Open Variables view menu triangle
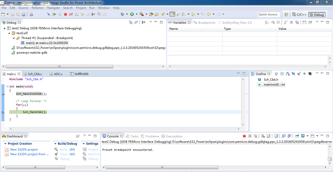 coord(317,22)
